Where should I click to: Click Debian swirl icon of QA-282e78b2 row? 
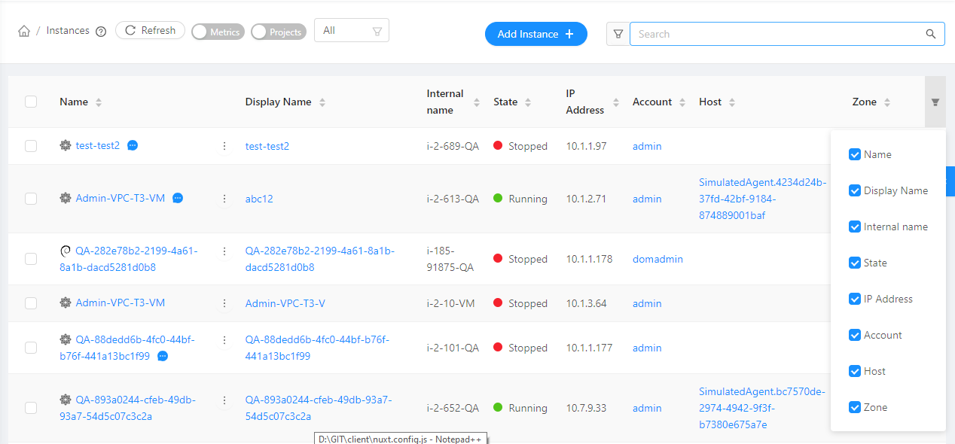tap(66, 251)
